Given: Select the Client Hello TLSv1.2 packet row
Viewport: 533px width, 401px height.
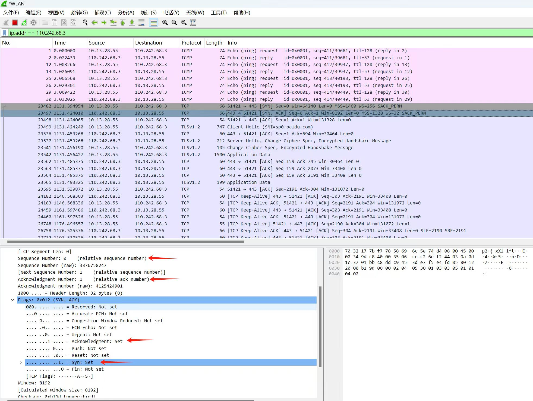Looking at the screenshot, I should tap(270, 127).
